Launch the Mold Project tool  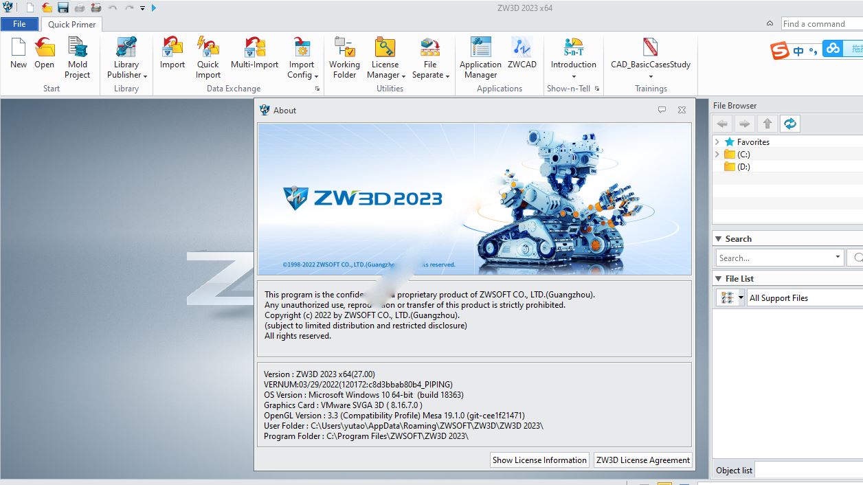[78, 58]
